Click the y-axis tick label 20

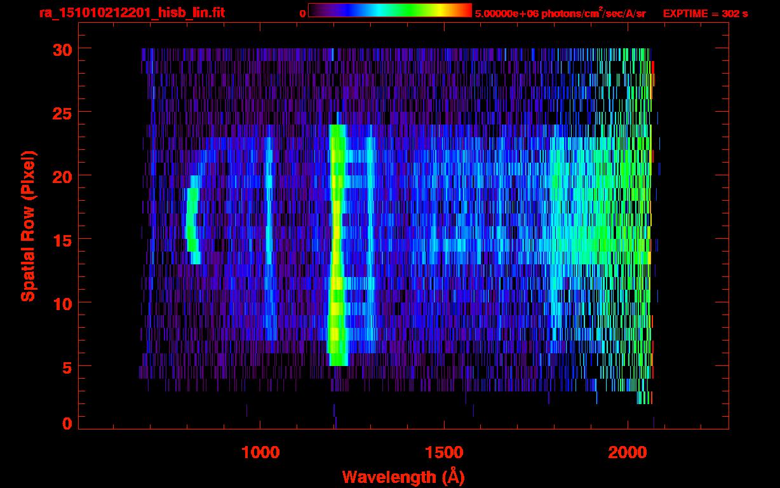(62, 176)
